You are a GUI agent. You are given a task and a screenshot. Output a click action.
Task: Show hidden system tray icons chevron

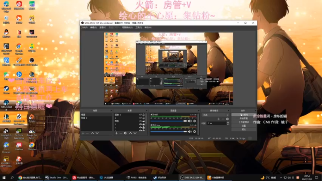(x=281, y=177)
